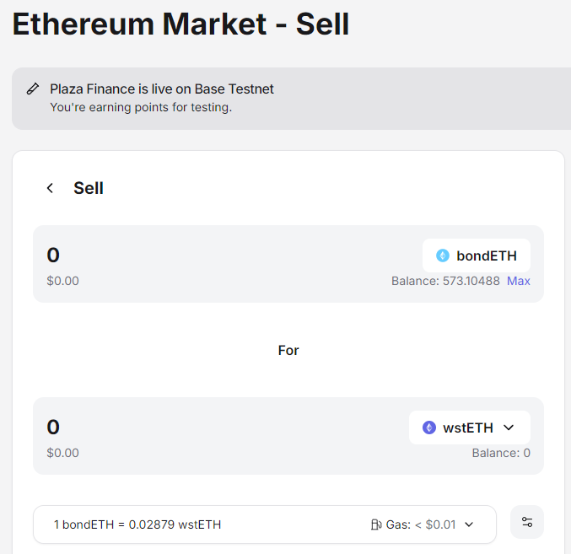571x554 pixels.
Task: Click the $0.00 value under bondETH amount
Action: 62,281
